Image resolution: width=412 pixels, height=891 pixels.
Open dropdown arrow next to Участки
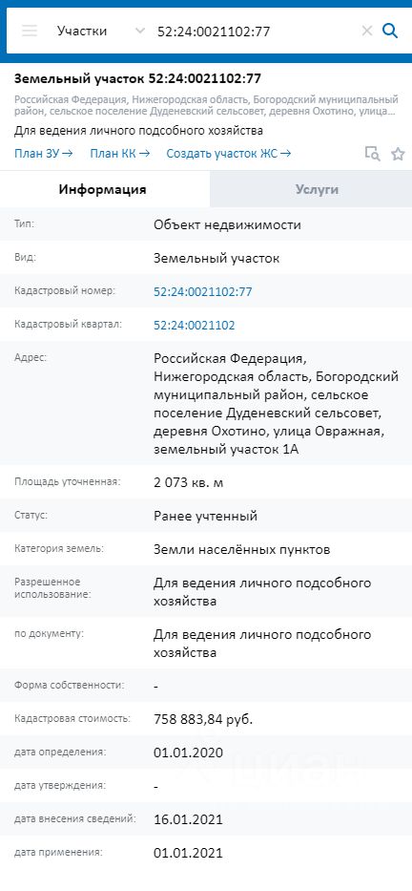[140, 31]
